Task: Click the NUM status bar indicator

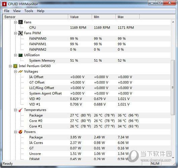Action: [155, 164]
